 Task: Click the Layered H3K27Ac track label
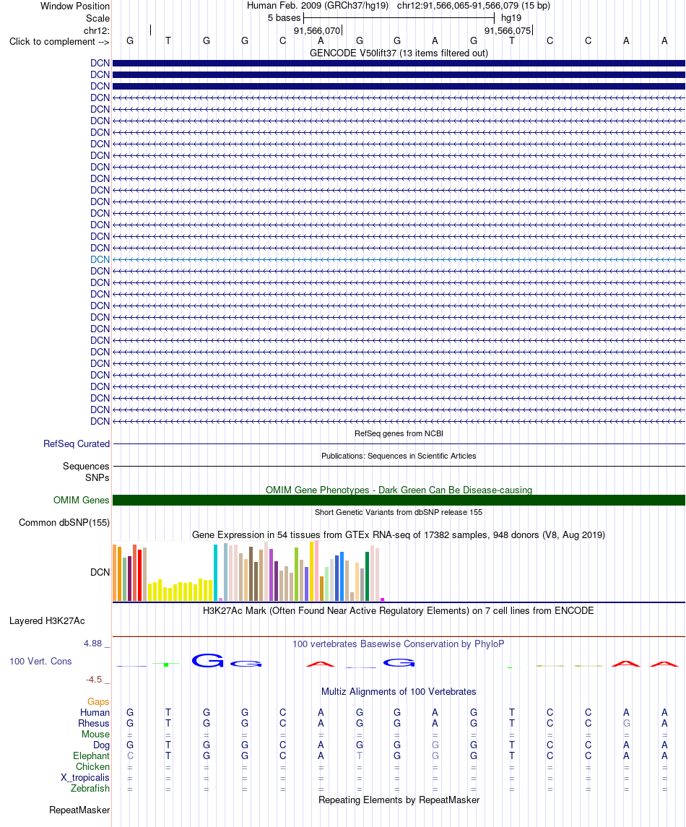click(47, 620)
